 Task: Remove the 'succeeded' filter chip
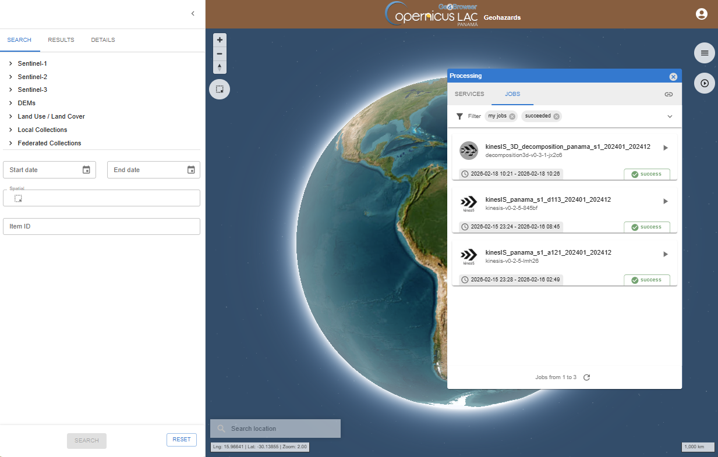(x=557, y=116)
